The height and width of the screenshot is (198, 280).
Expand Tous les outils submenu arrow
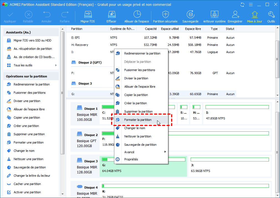(56, 65)
